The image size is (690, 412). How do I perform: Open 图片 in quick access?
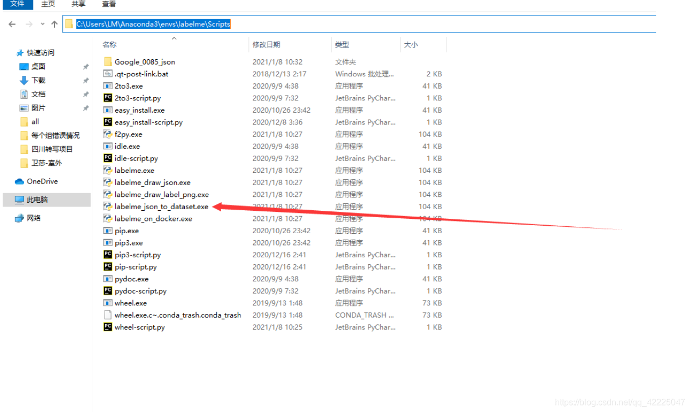(38, 108)
